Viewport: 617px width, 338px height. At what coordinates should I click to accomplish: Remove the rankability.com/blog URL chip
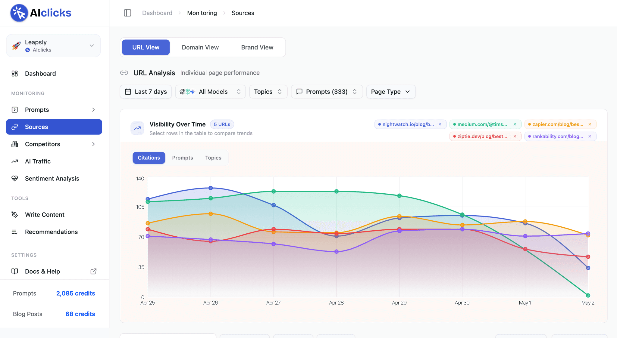(x=590, y=137)
